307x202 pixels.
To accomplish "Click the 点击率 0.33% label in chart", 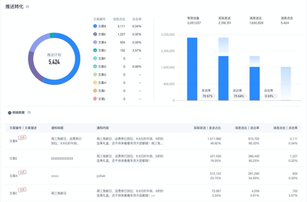I will 269,96.
